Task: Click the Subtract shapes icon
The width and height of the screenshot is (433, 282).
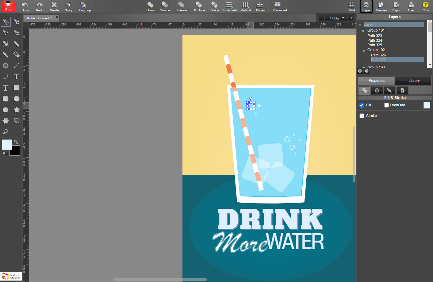Action: click(166, 6)
